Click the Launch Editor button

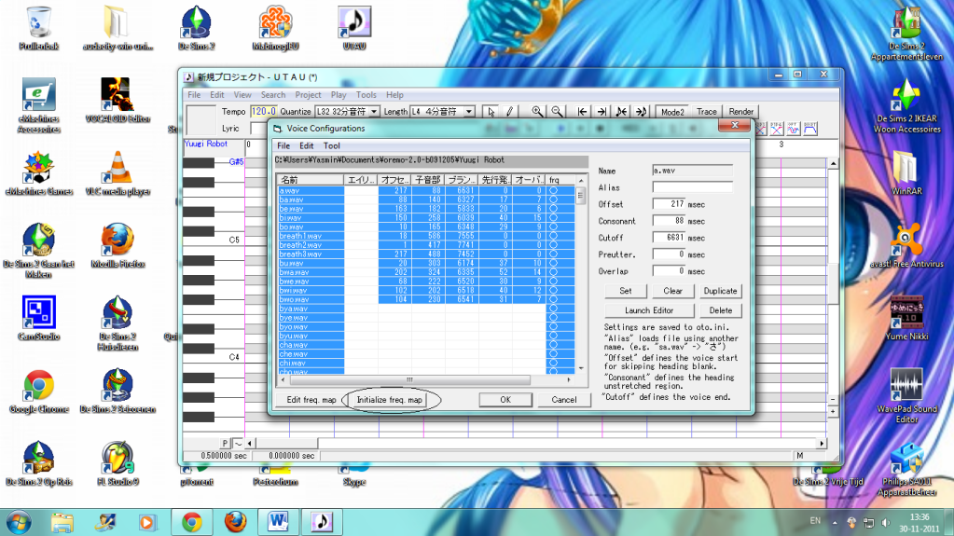click(649, 310)
